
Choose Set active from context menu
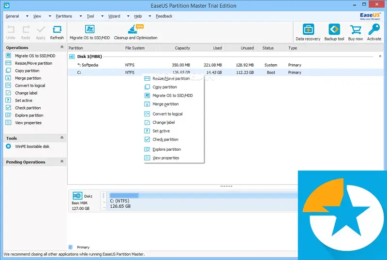(x=174, y=131)
